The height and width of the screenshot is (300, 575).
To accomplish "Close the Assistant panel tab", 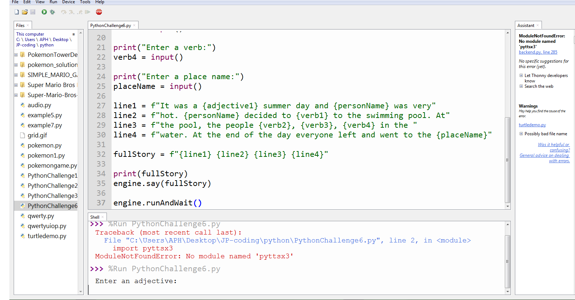I will click(x=538, y=25).
